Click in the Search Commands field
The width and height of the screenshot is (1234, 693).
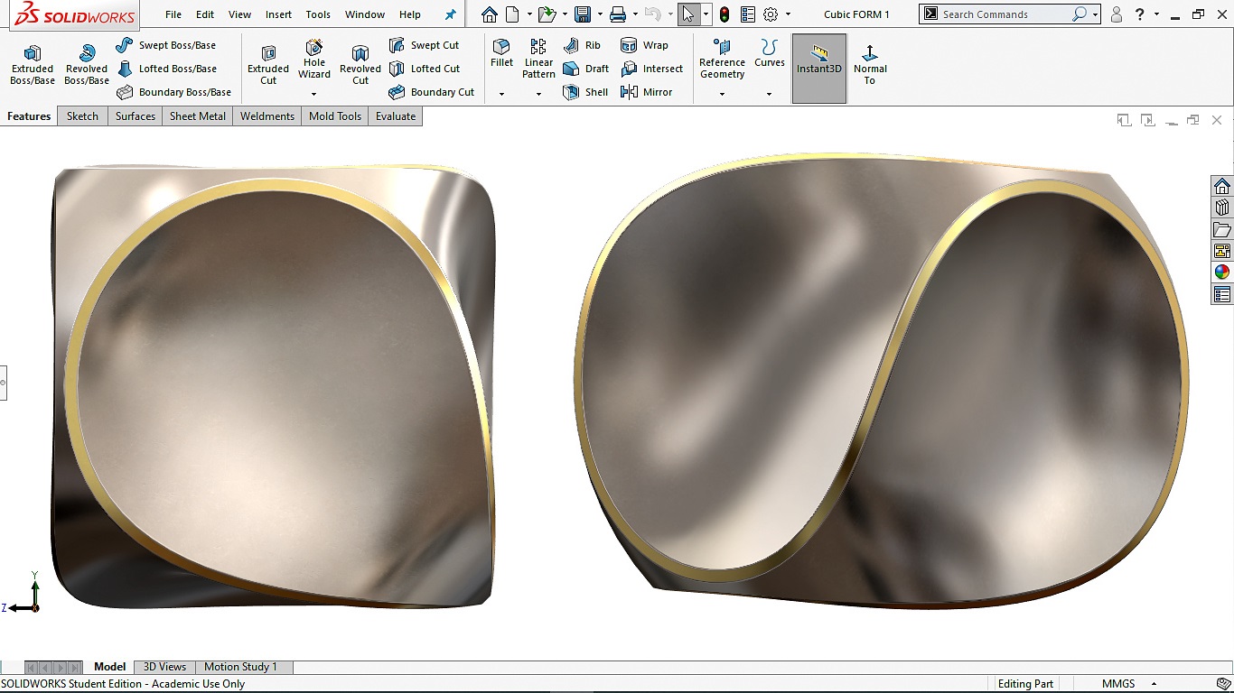[x=1003, y=14]
